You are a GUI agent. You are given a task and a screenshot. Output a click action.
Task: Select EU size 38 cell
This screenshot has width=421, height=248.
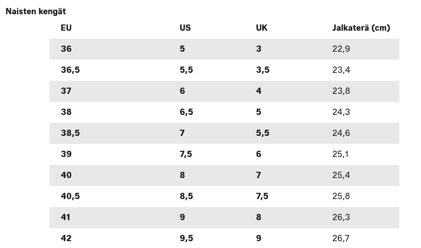(66, 112)
